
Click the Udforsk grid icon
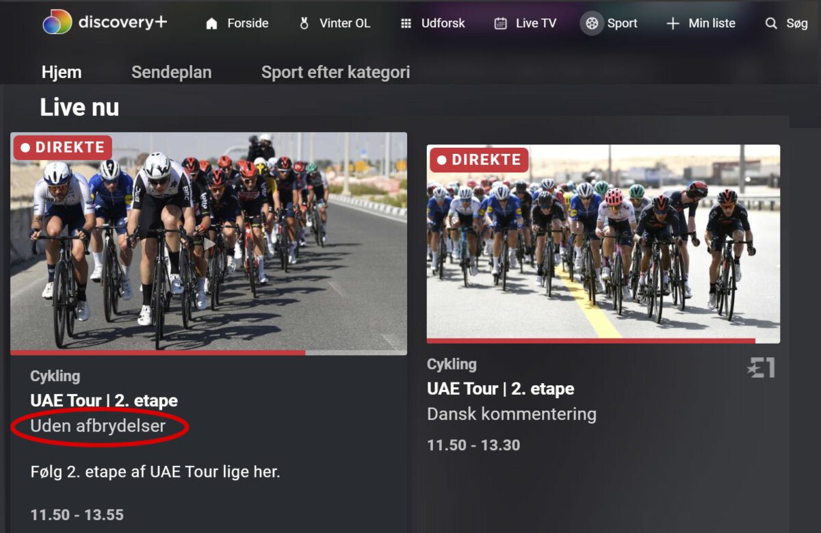coord(406,24)
